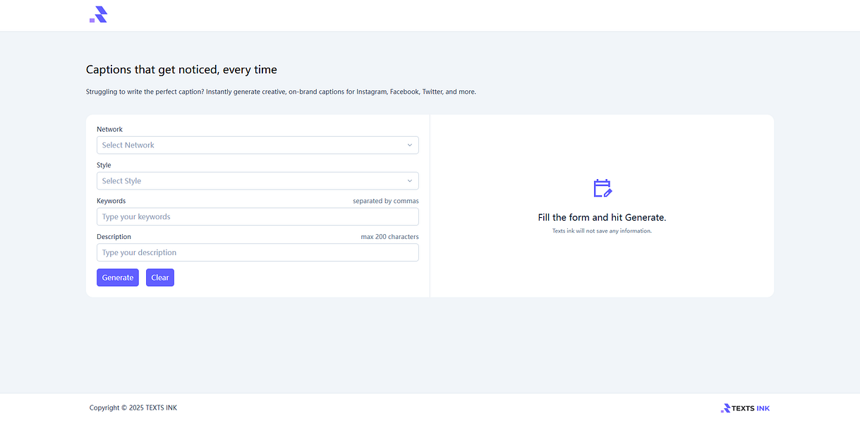This screenshot has height=423, width=860.
Task: Click the 'max 200 characters' hint
Action: [x=389, y=237]
